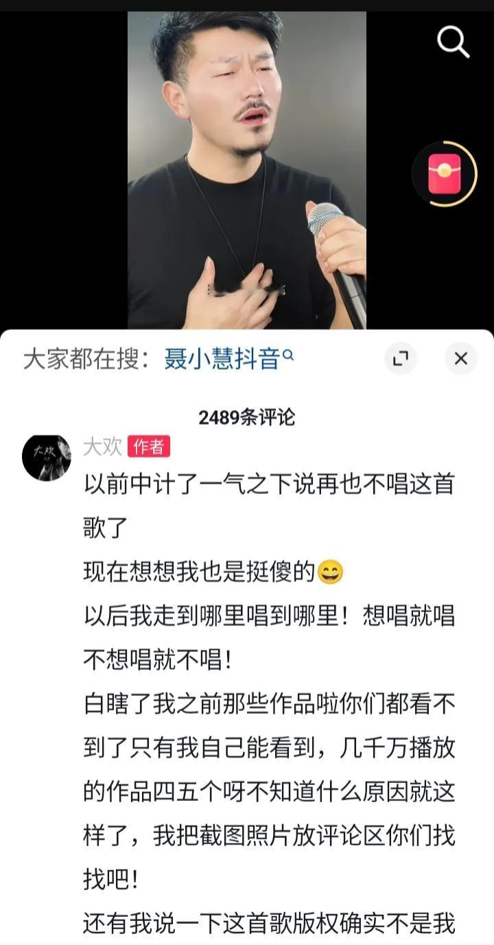Tap the circular progress ring around red envelope
This screenshot has height=945, width=494.
(444, 174)
